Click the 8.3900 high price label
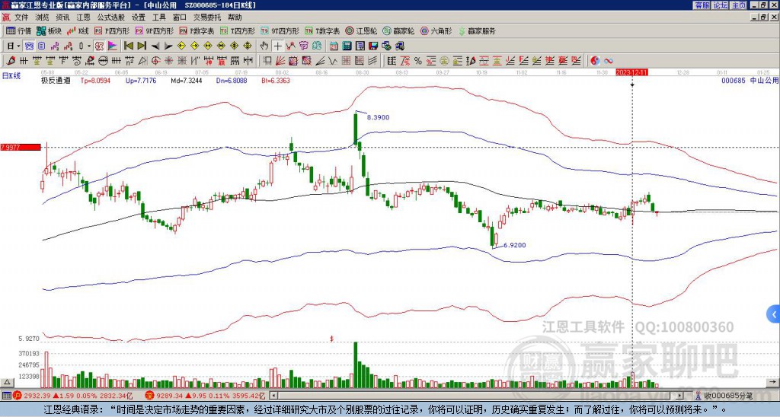Image resolution: width=780 pixels, height=417 pixels. click(x=378, y=117)
